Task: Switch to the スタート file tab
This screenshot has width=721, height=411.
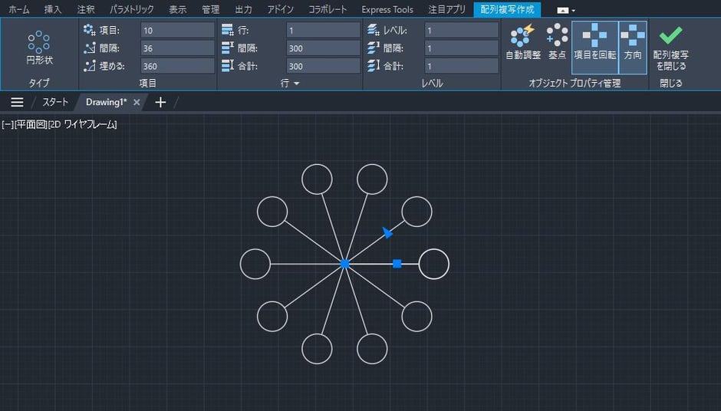Action: click(x=55, y=102)
